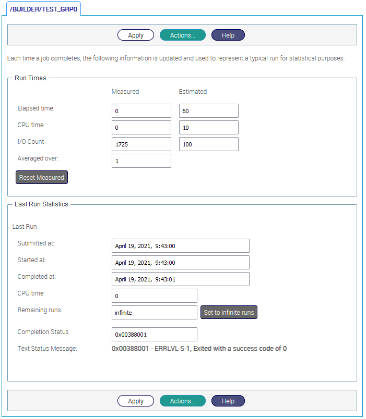Open the Actions menu in the bottom bar
The image size is (366, 419).
pos(183,401)
